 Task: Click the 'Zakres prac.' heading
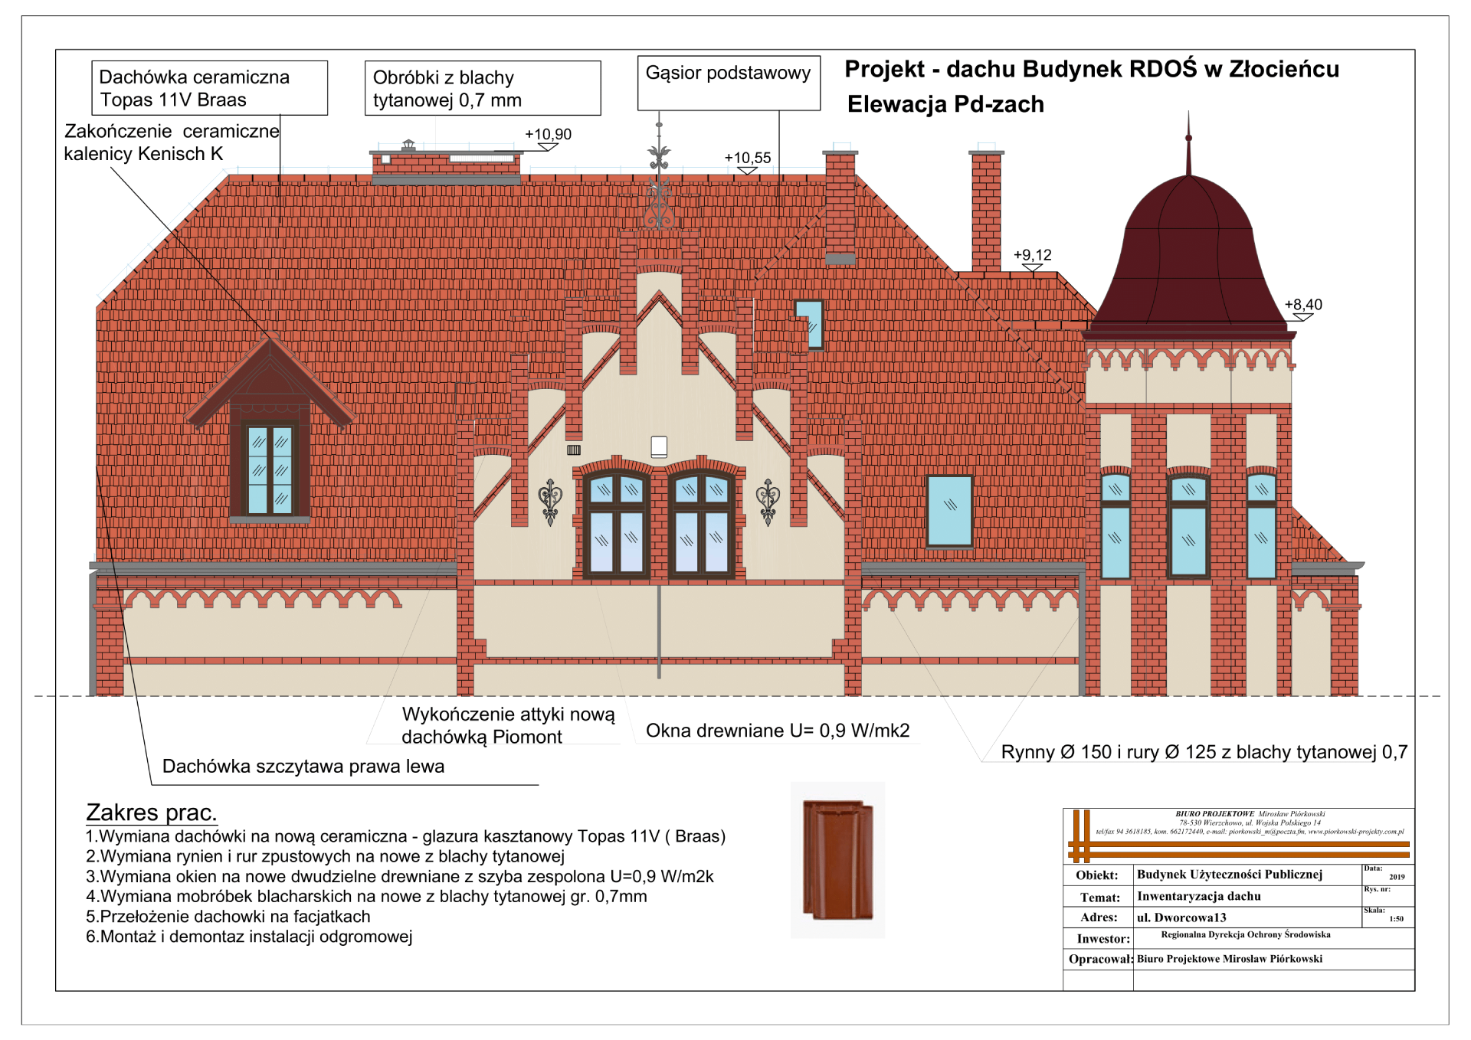tap(151, 812)
